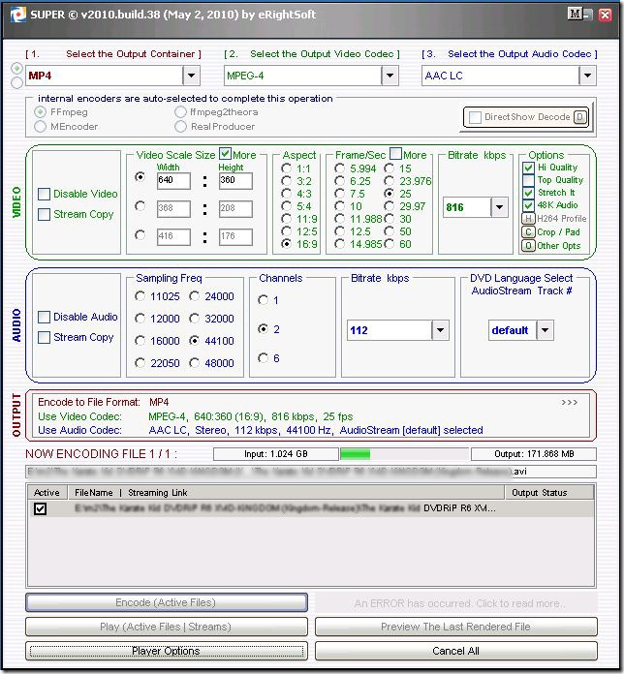
Task: Toggle the Disable Audio checkbox
Action: click(x=44, y=318)
